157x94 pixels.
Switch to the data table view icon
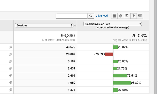pyautogui.click(x=114, y=16)
